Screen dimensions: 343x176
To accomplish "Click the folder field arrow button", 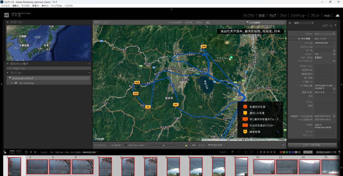I will point(334,54).
